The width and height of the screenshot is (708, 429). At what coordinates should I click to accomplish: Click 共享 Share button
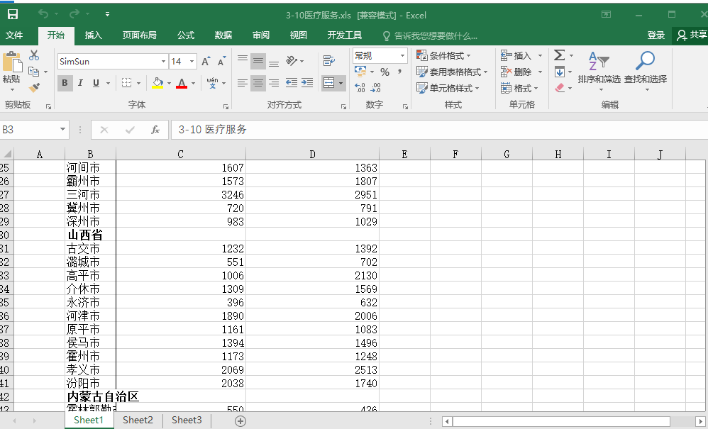[691, 35]
